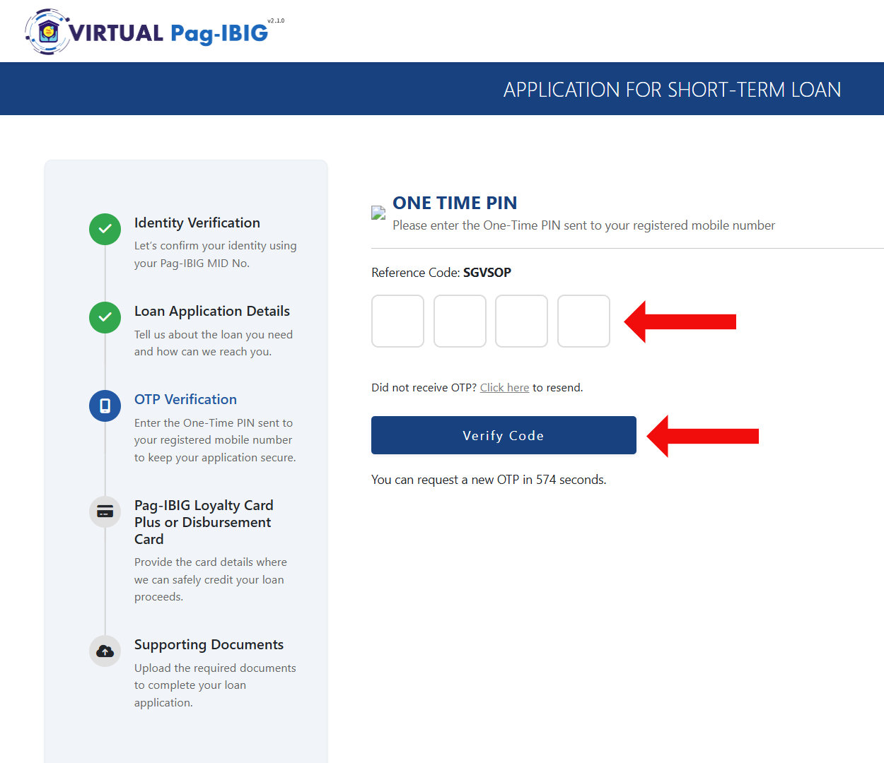Select the Identity Verification step title

tap(197, 223)
